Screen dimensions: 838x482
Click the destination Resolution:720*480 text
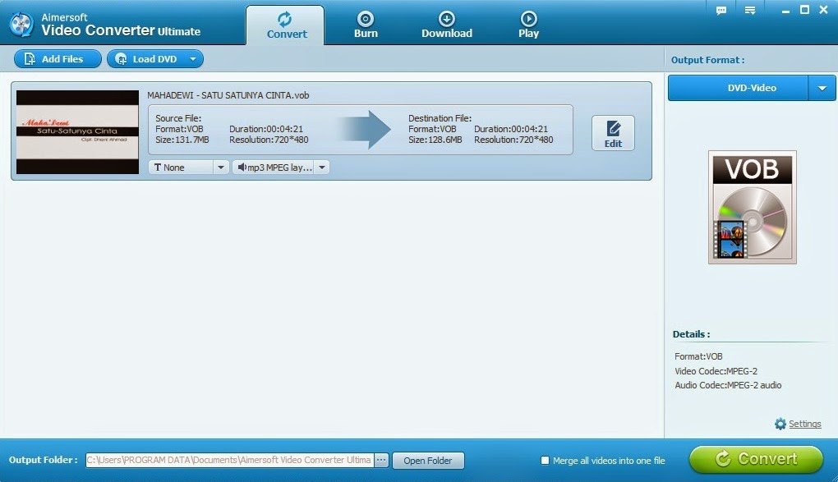click(x=513, y=140)
